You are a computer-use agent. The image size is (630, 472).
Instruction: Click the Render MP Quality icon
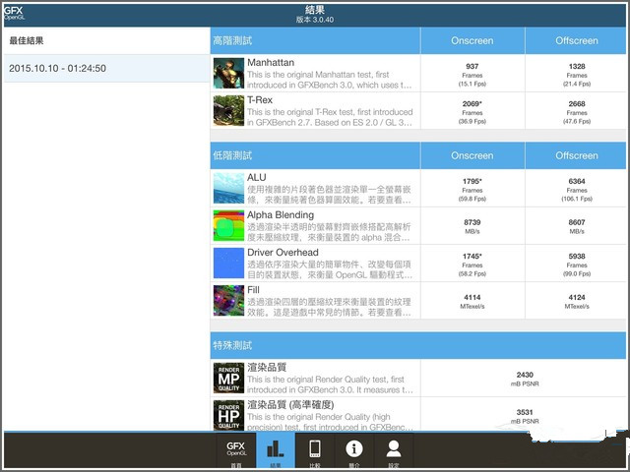(228, 378)
